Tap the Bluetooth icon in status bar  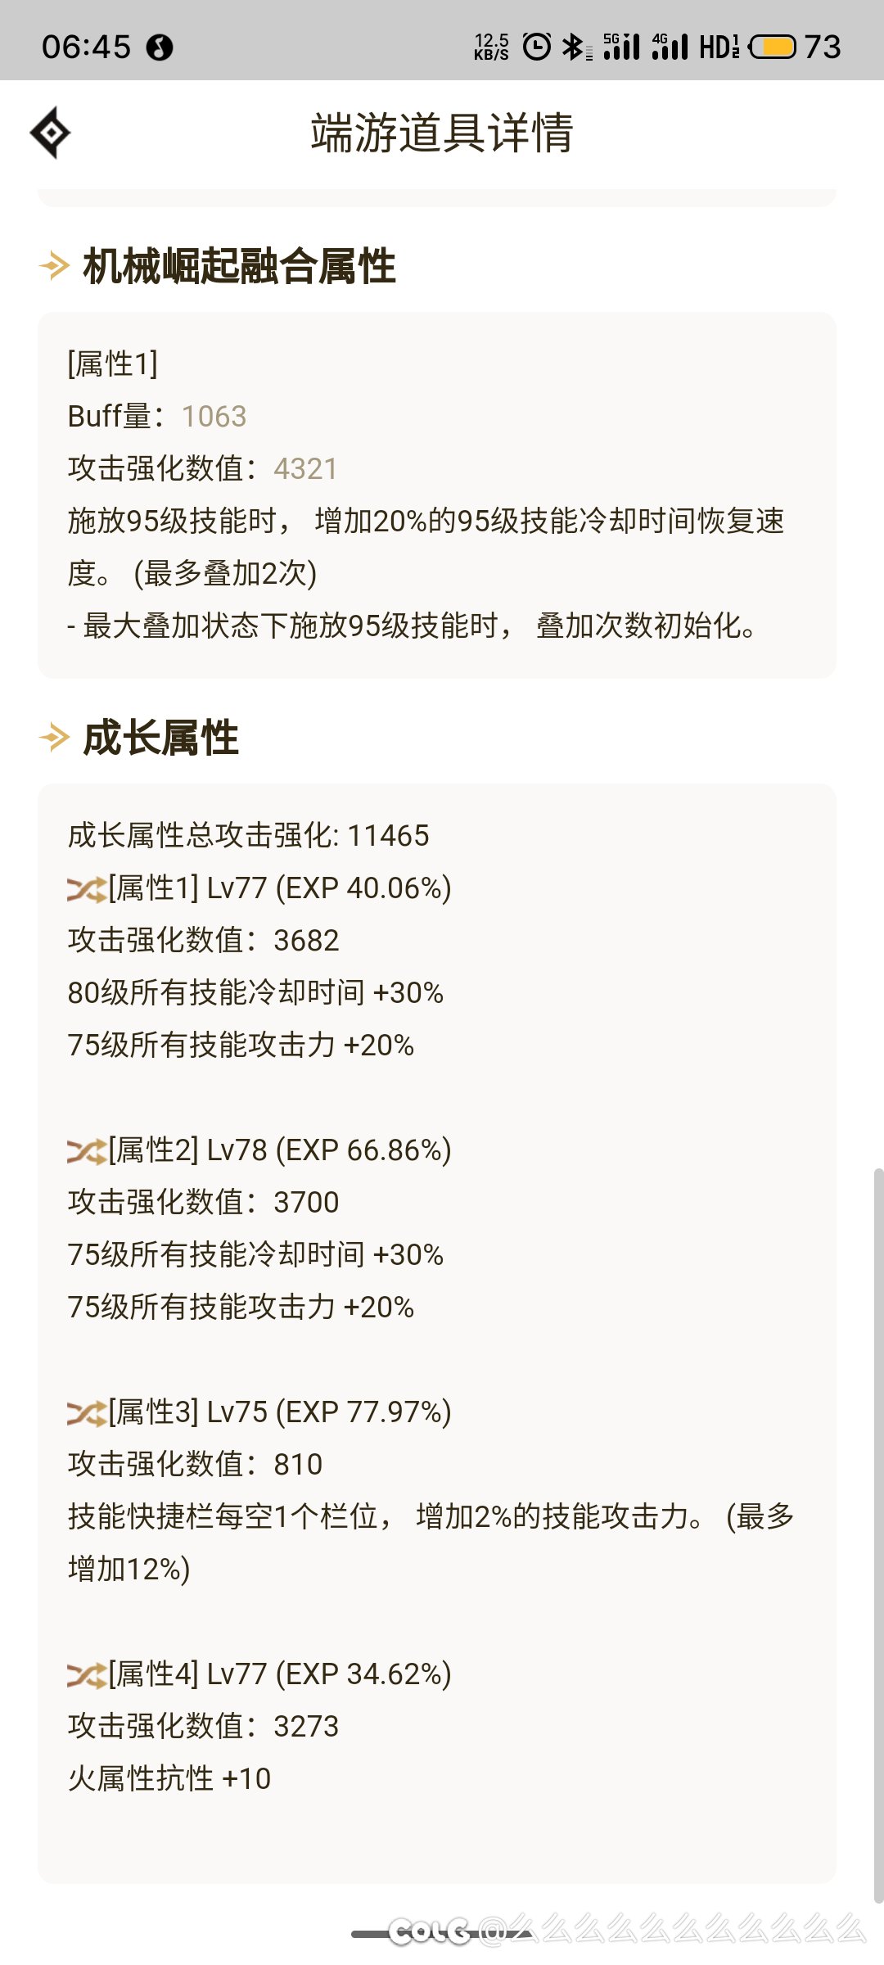574,47
